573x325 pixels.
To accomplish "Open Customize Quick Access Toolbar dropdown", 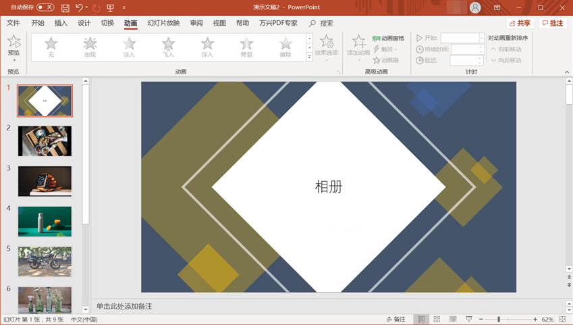I will (x=124, y=7).
